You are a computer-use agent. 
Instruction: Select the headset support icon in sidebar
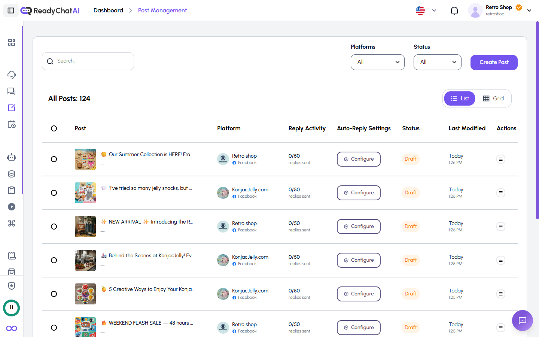pyautogui.click(x=12, y=75)
